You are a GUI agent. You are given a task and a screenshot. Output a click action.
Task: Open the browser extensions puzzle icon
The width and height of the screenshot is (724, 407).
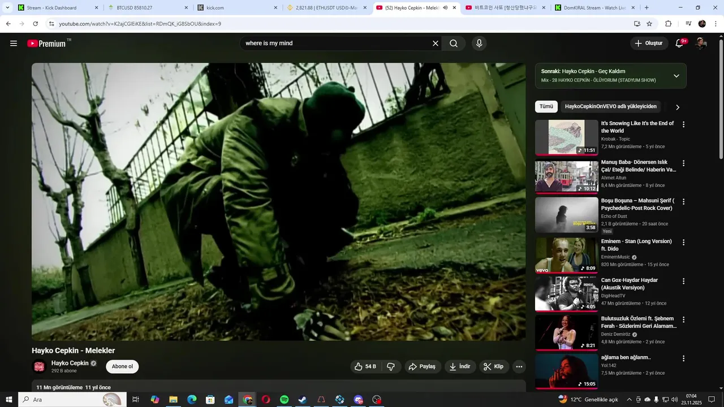[x=669, y=24]
